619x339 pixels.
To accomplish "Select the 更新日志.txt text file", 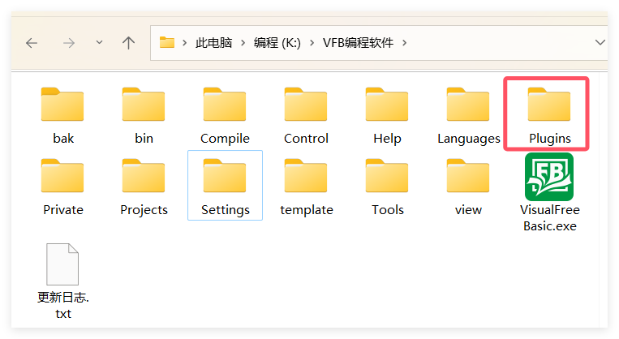I will pos(62,264).
